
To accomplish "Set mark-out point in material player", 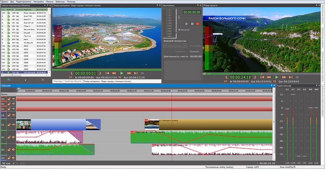I will click(x=100, y=73).
